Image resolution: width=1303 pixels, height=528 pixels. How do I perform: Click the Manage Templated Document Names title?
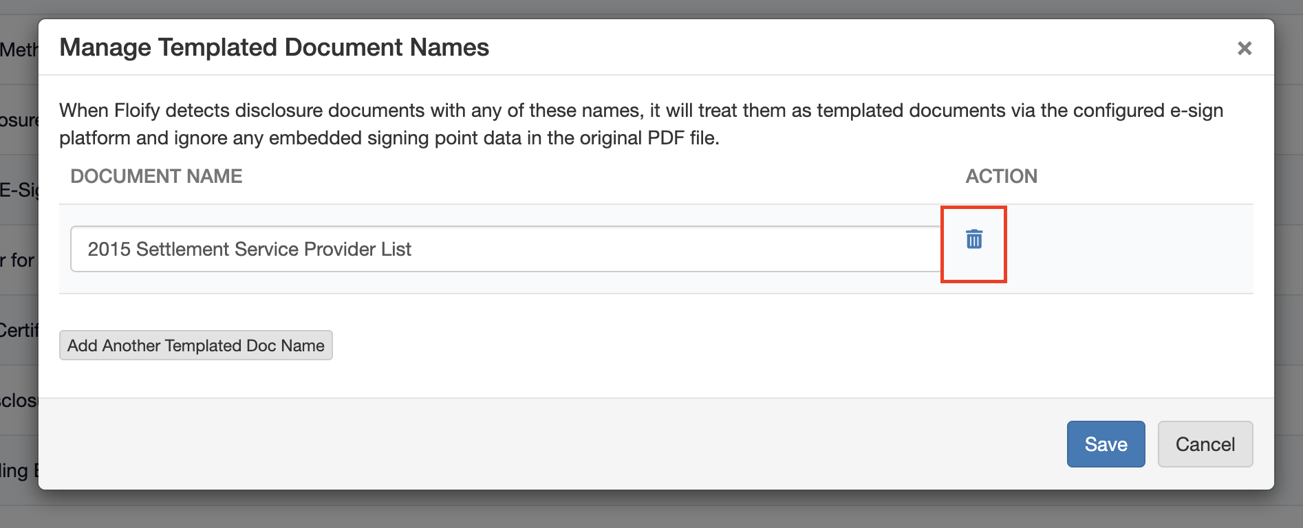[x=274, y=47]
